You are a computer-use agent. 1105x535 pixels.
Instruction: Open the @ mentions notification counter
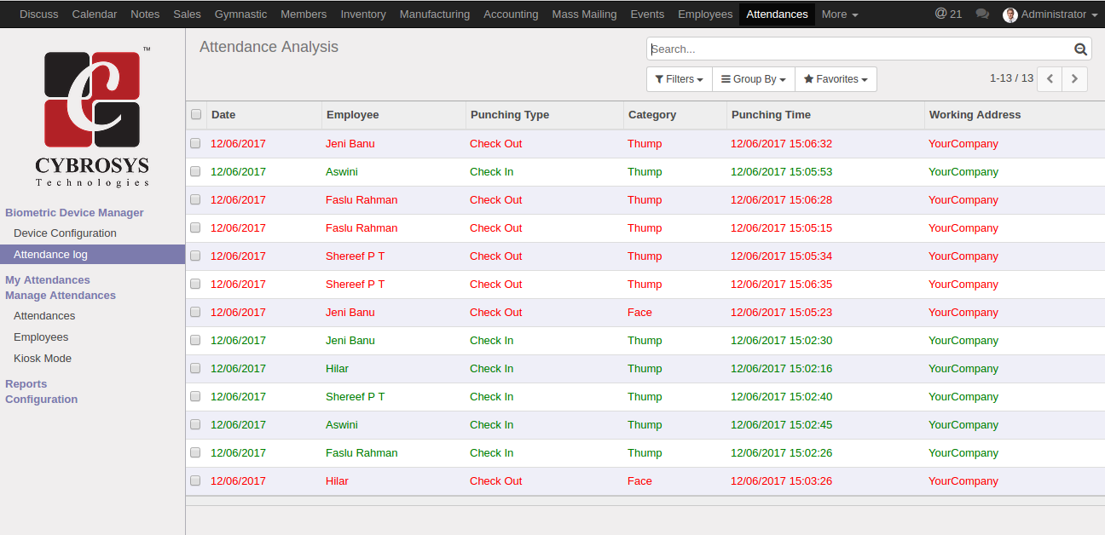pos(948,14)
